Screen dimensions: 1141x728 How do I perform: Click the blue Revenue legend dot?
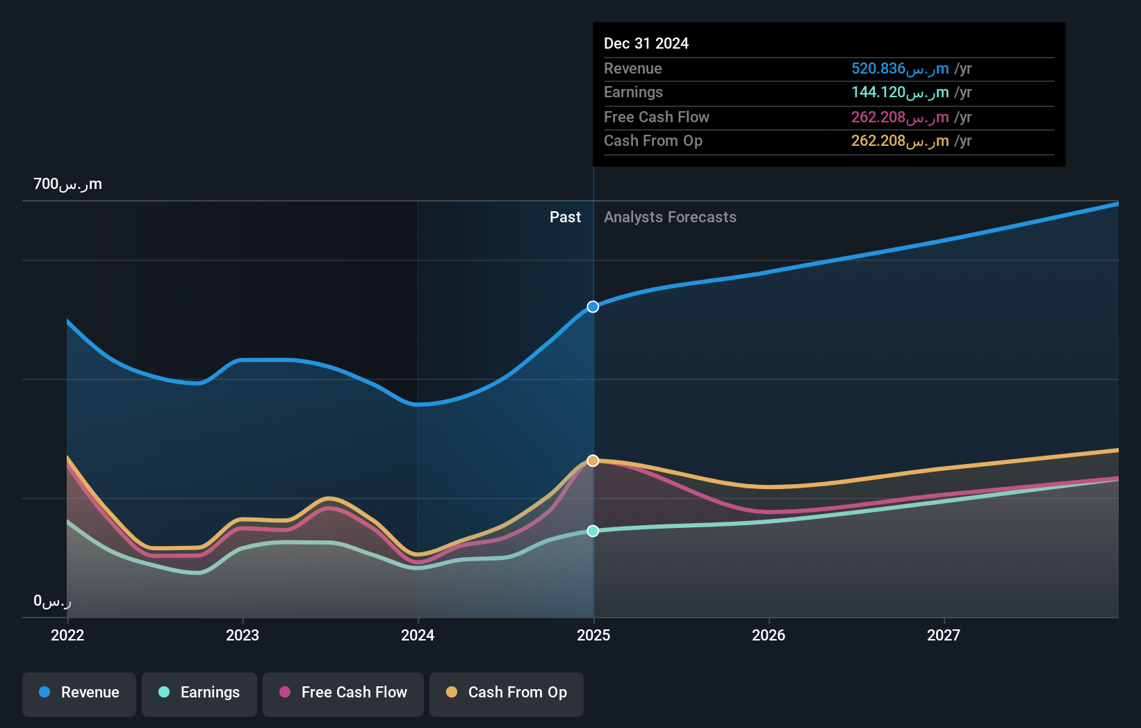click(44, 692)
